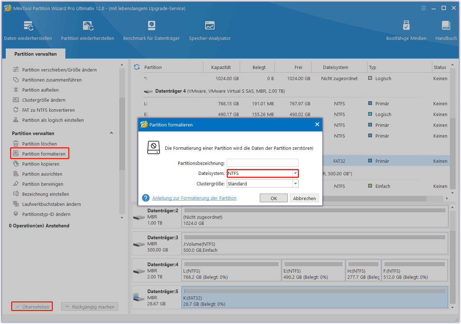Viewport: 461px width, 324px height.
Task: Click 0 Operation(en) Anstehend label
Action: [39, 226]
